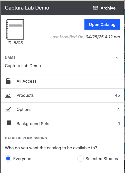Open the Products row
Screen dimensions: 125x173
tap(62, 96)
